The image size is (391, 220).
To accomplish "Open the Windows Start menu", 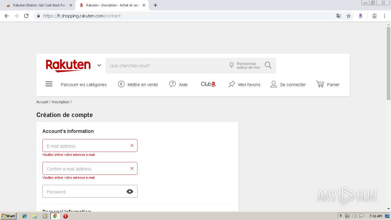I will pos(9,216).
